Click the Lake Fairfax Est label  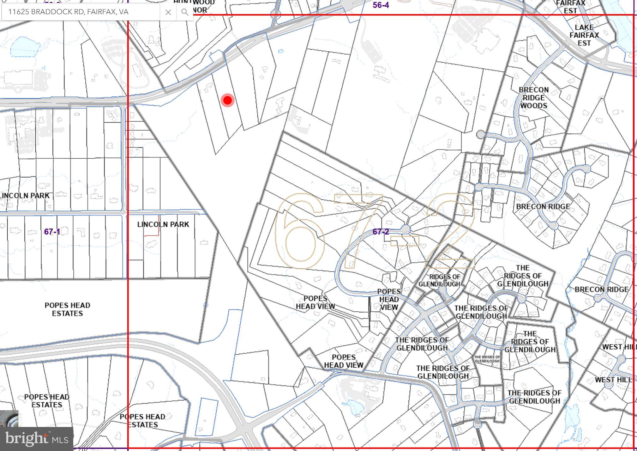[584, 35]
